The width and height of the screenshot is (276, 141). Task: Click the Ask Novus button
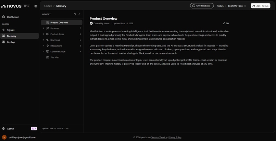pos(261,6)
